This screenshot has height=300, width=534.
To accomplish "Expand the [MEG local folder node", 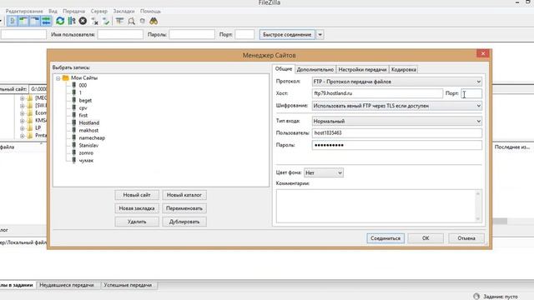I will coord(23,98).
